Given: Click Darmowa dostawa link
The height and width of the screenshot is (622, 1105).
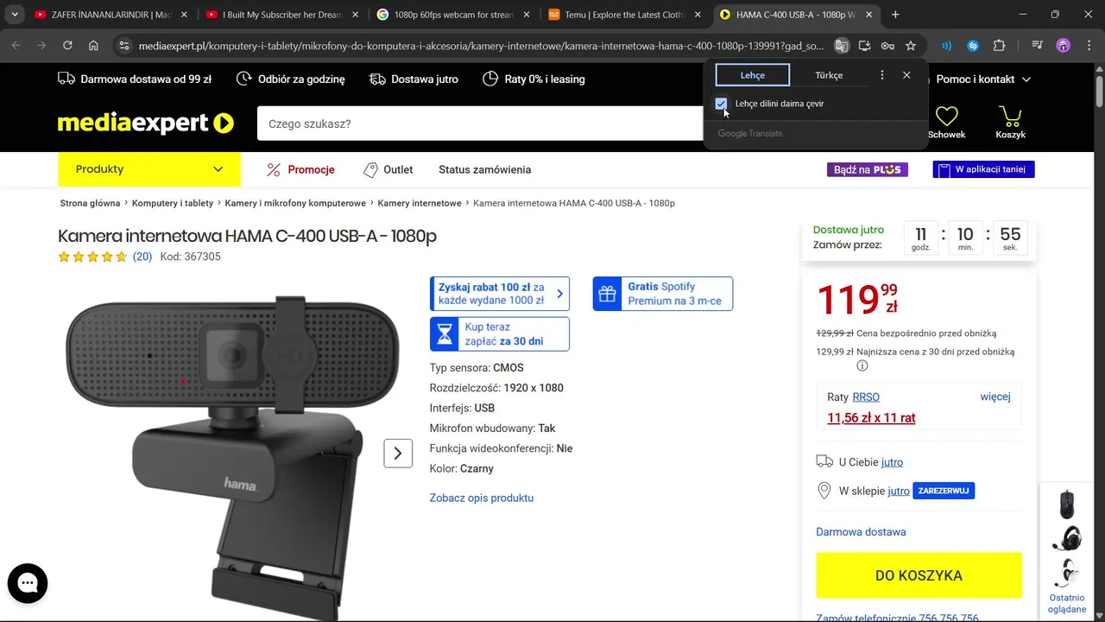Looking at the screenshot, I should pyautogui.click(x=861, y=531).
